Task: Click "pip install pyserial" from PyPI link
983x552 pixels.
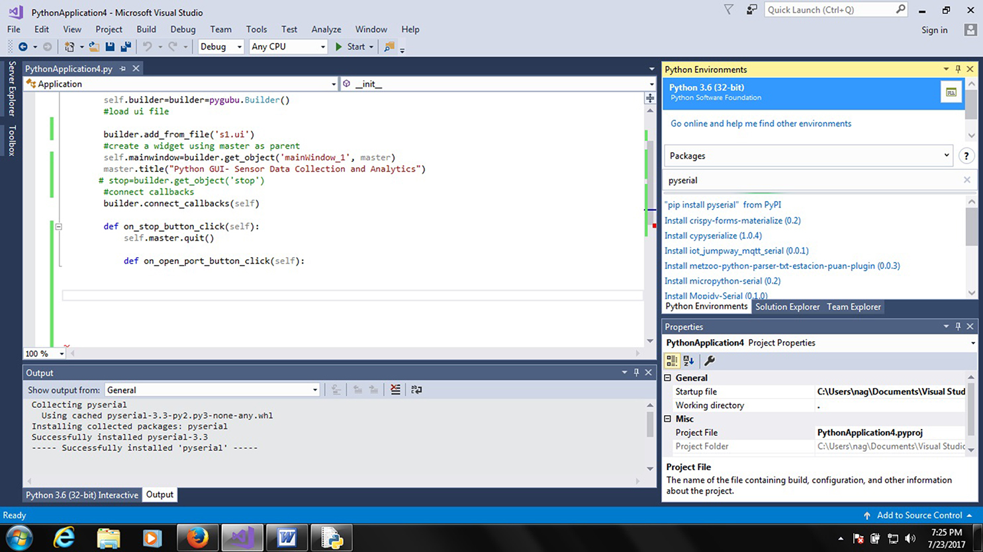Action: [723, 205]
